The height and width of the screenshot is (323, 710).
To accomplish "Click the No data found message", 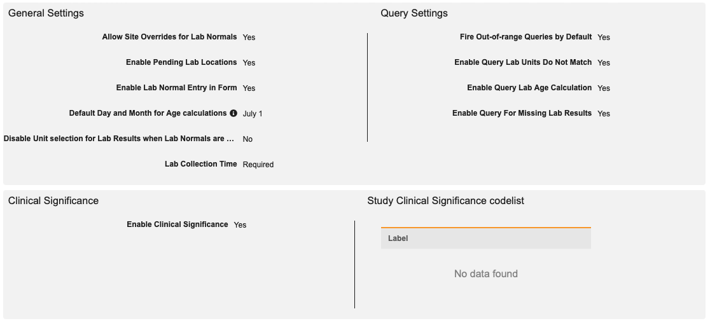I will [x=486, y=274].
